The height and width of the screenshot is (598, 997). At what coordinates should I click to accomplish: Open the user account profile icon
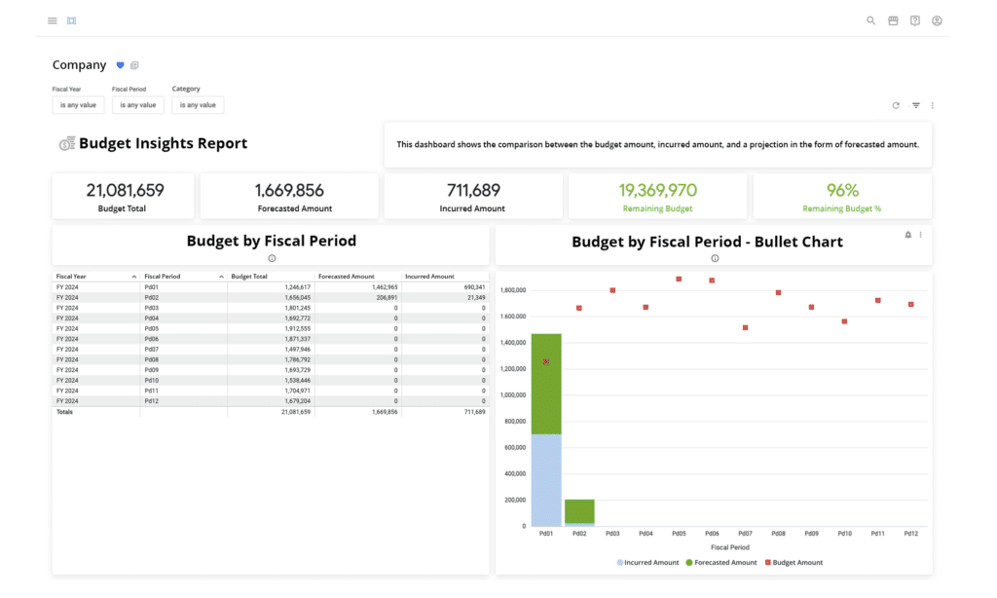coord(937,20)
